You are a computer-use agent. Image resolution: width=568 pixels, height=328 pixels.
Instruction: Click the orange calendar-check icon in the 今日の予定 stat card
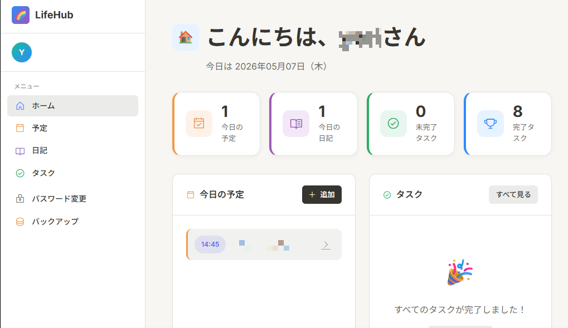(199, 124)
